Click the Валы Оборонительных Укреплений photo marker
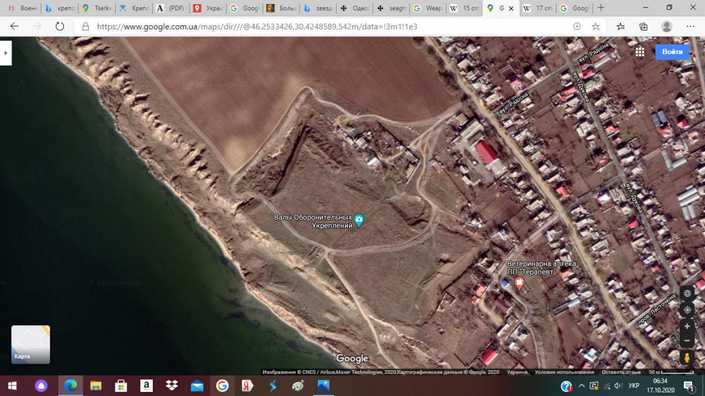705x396 pixels. click(359, 221)
